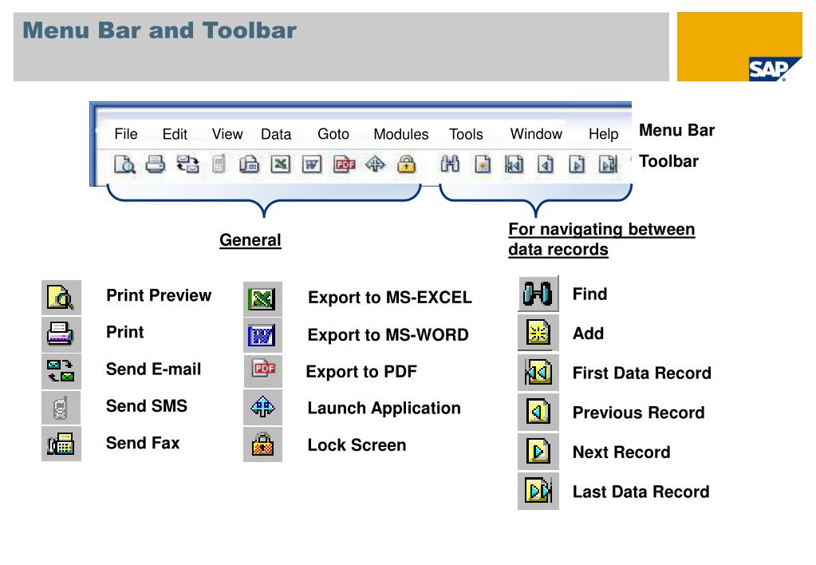Click First Data Record icon in toolbar strip
816x565 pixels.
coord(514,164)
